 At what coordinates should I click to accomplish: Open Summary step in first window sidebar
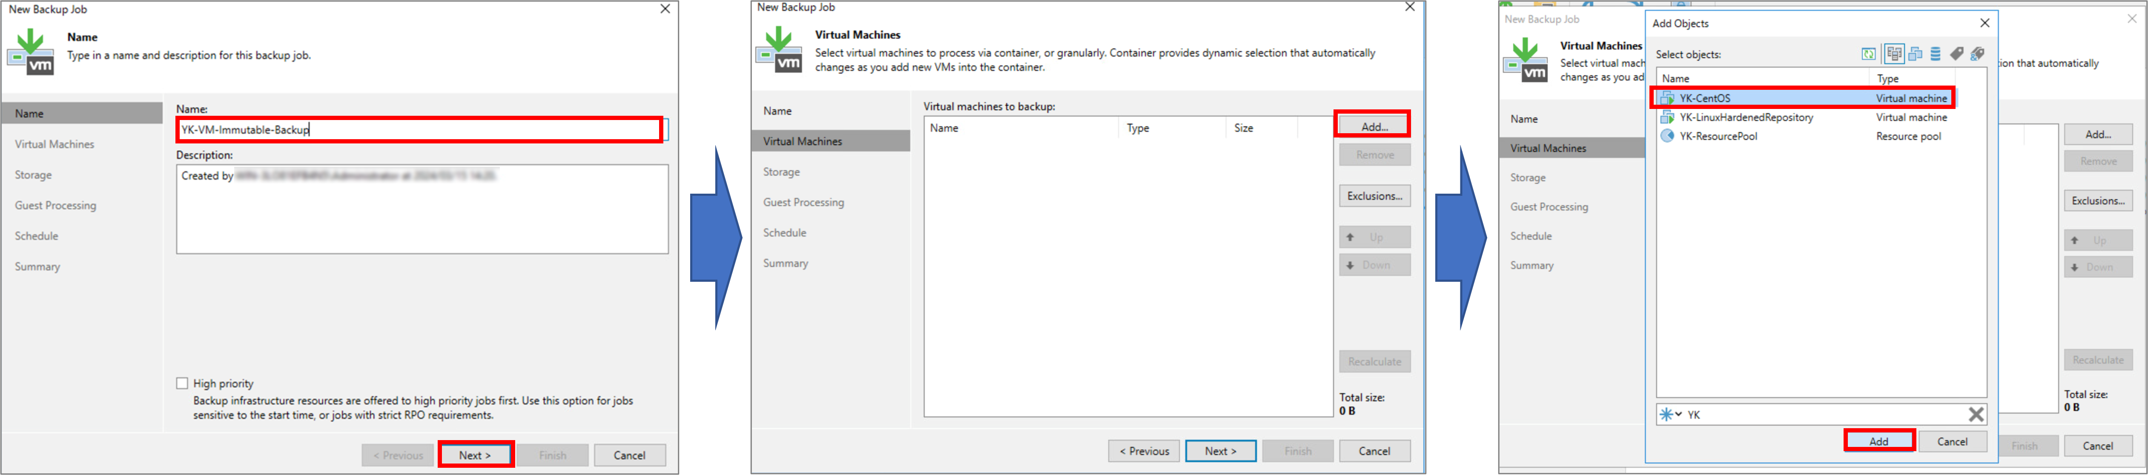coord(37,267)
